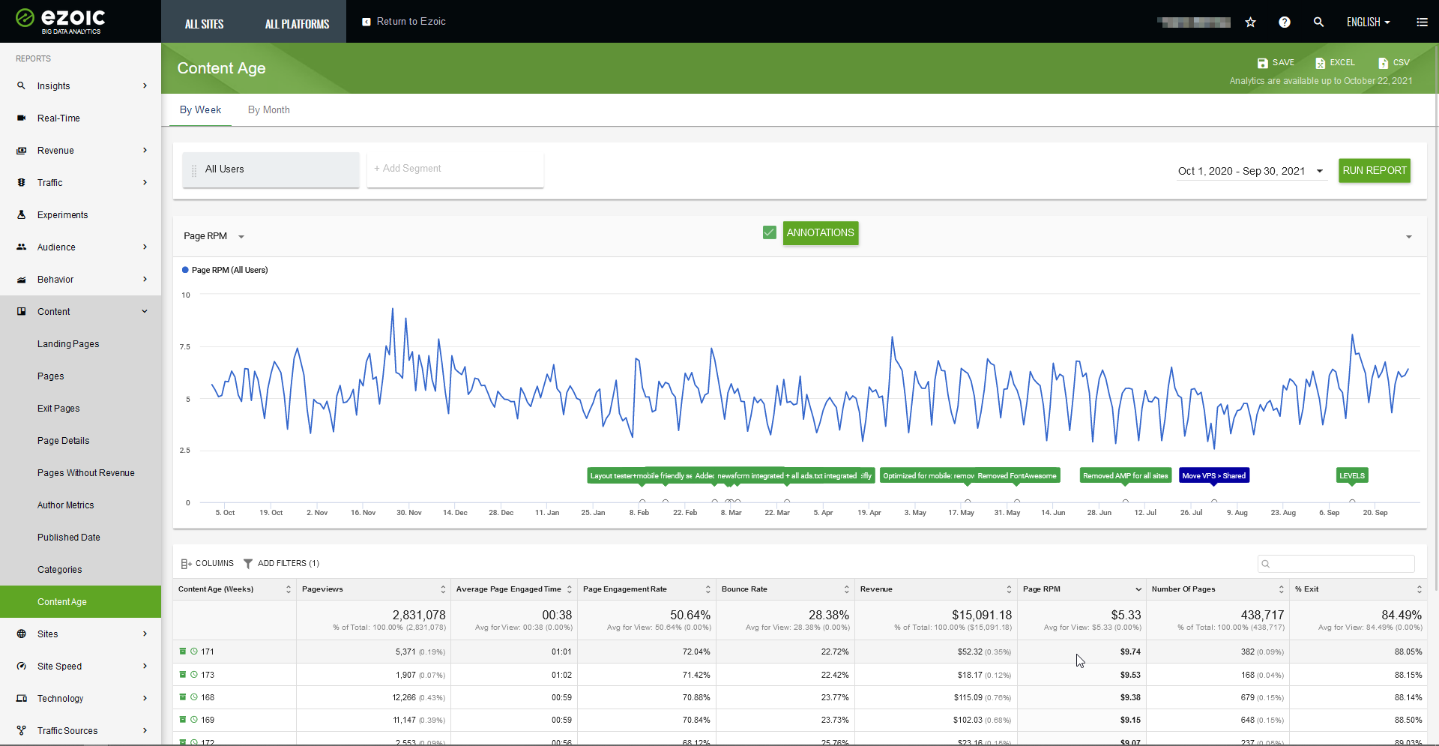The width and height of the screenshot is (1439, 746).
Task: Add columns via the COLUMNS icon
Action: tap(186, 563)
